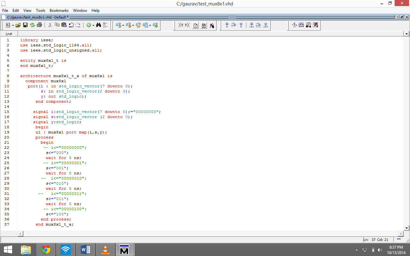The image size is (410, 256).
Task: Save the file with the floppy icon
Action: click(25, 25)
